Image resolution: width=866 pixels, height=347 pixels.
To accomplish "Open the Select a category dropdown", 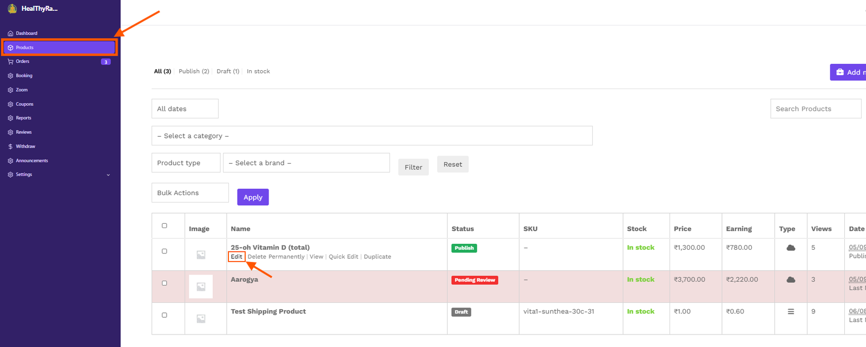I will (372, 136).
